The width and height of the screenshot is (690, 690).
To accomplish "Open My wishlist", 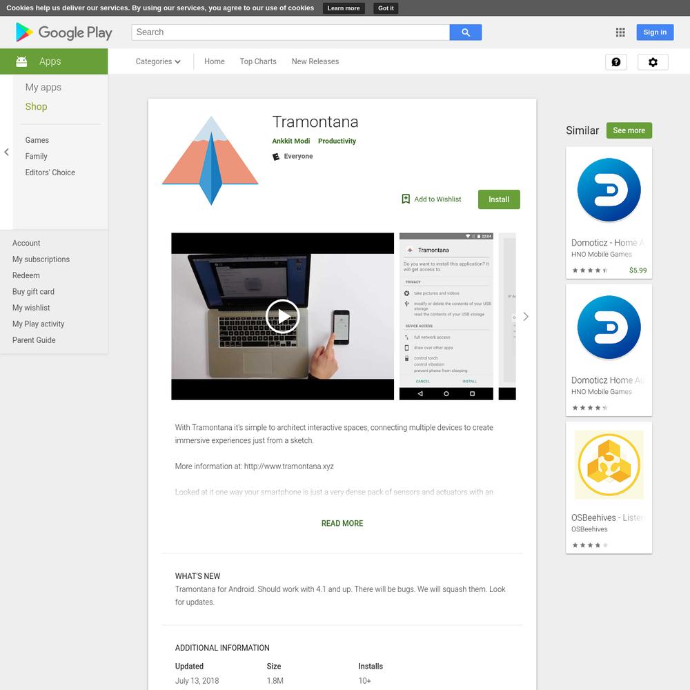I will [31, 308].
